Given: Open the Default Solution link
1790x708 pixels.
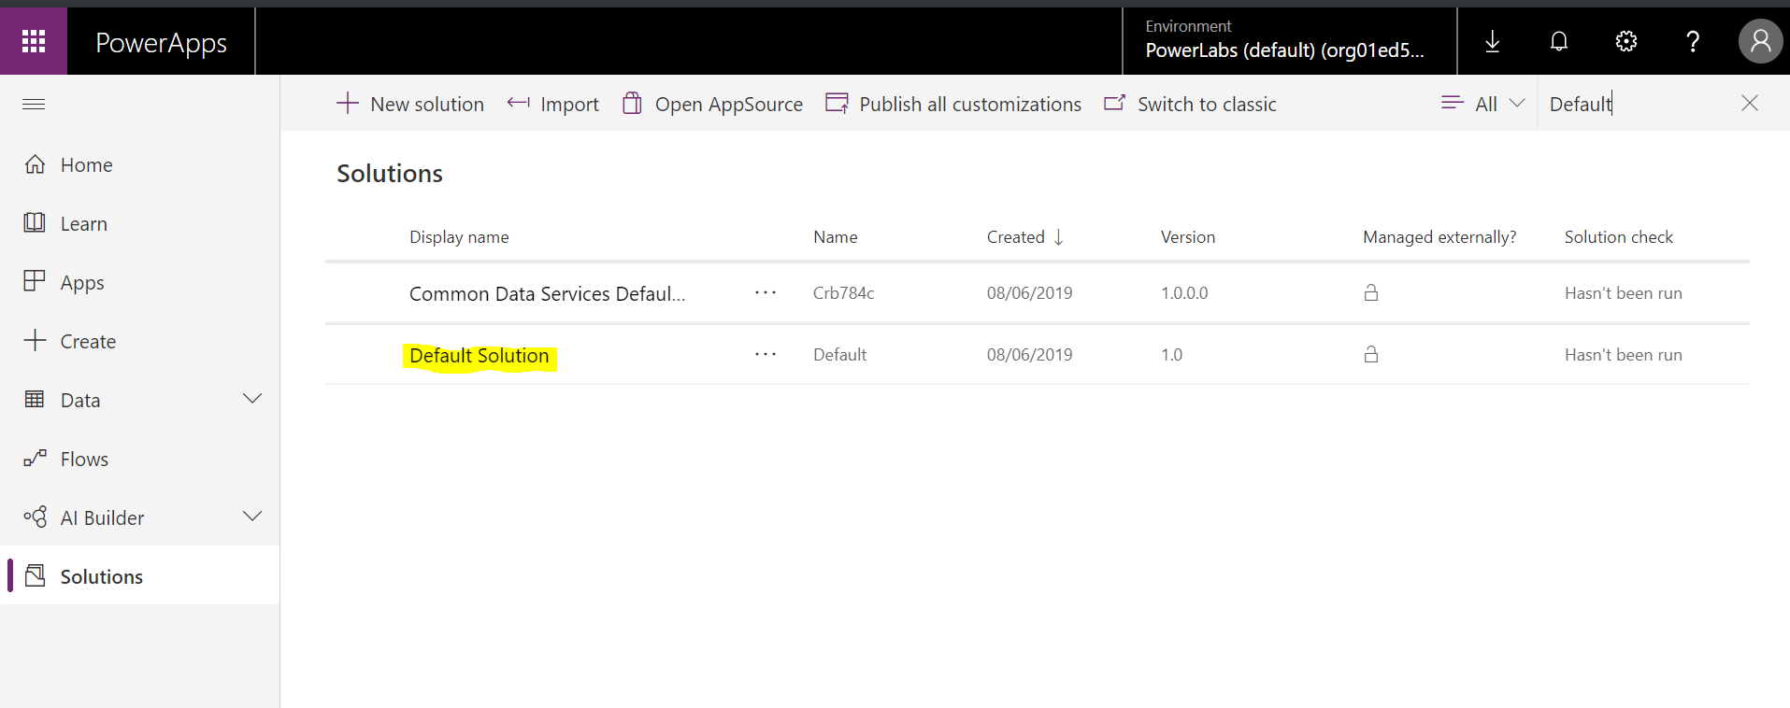Looking at the screenshot, I should [479, 356].
